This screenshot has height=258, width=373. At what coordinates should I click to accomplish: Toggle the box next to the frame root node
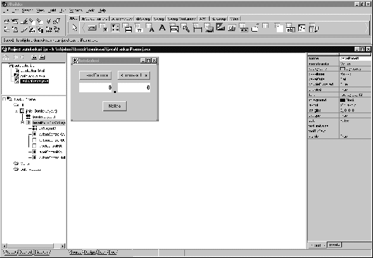point(4,99)
